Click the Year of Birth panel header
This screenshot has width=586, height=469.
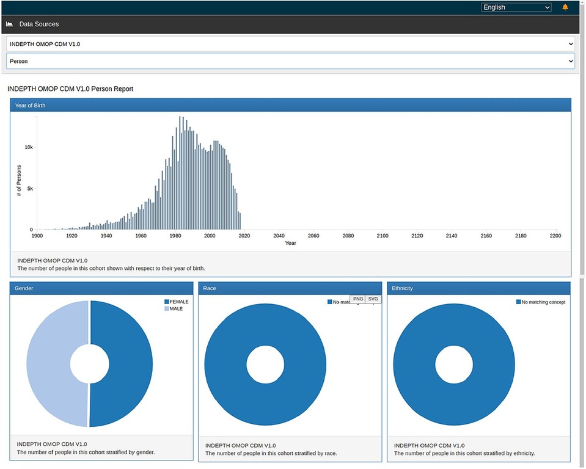click(x=290, y=105)
